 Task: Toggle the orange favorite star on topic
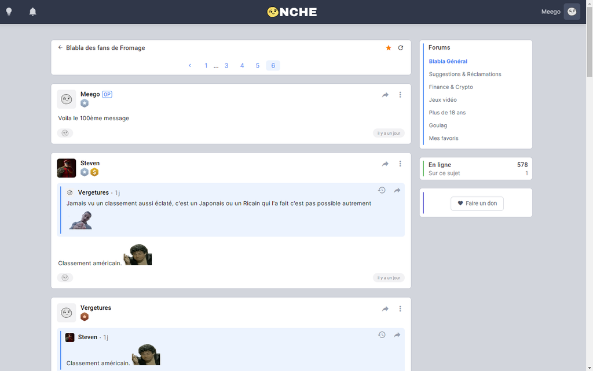(x=389, y=48)
